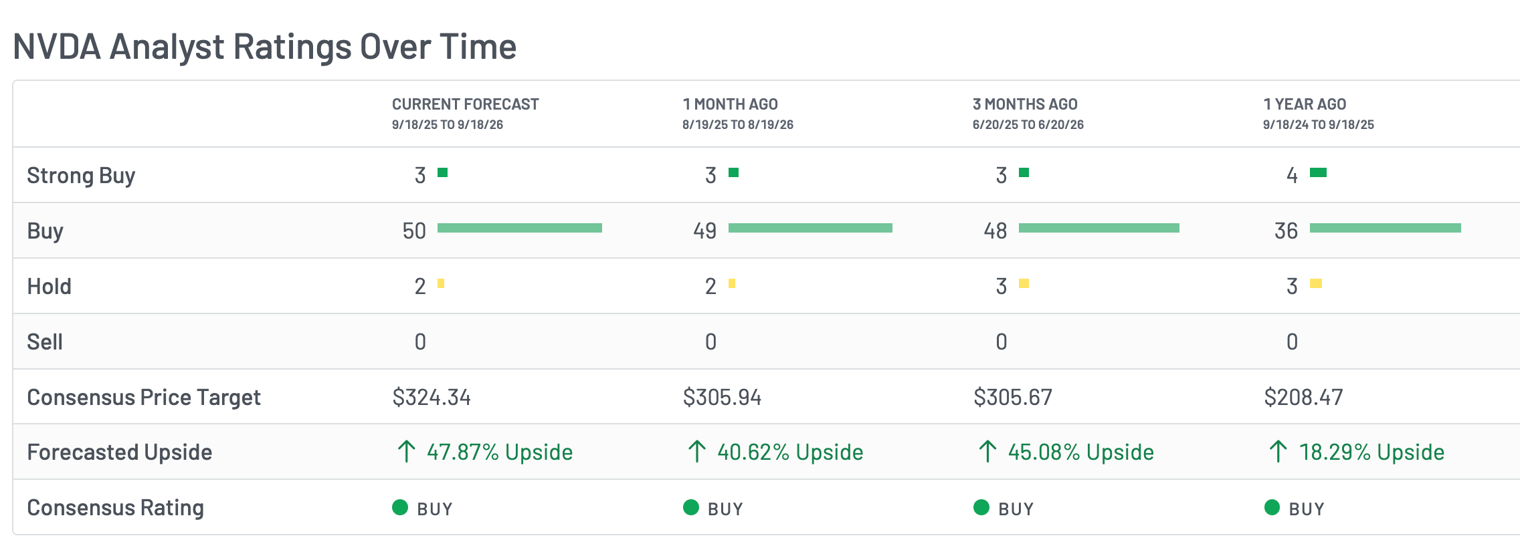Select the Strong Buy row label
This screenshot has height=540, width=1520.
pyautogui.click(x=81, y=175)
